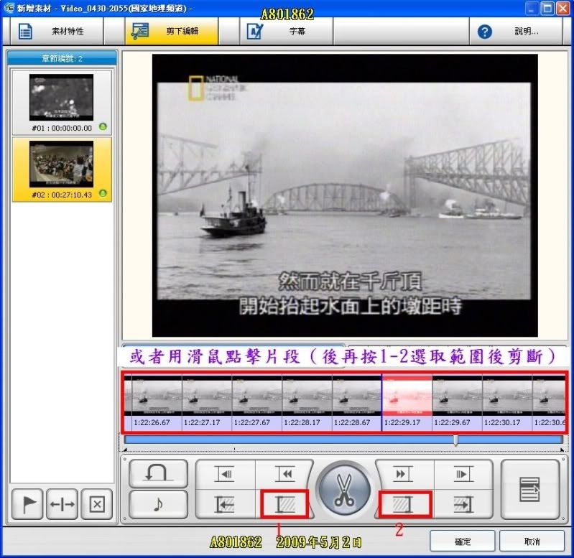574x558 pixels.
Task: Click the right range marker triangle
Action: tap(562, 450)
